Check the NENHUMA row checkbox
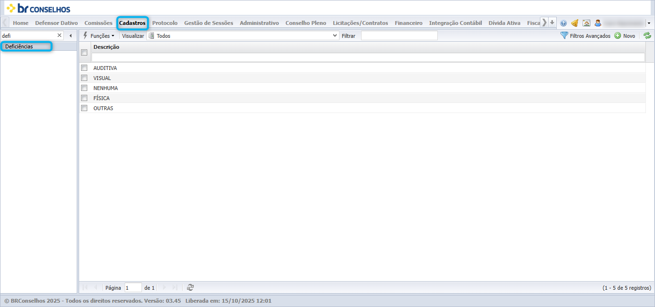The height and width of the screenshot is (307, 655). pos(84,88)
